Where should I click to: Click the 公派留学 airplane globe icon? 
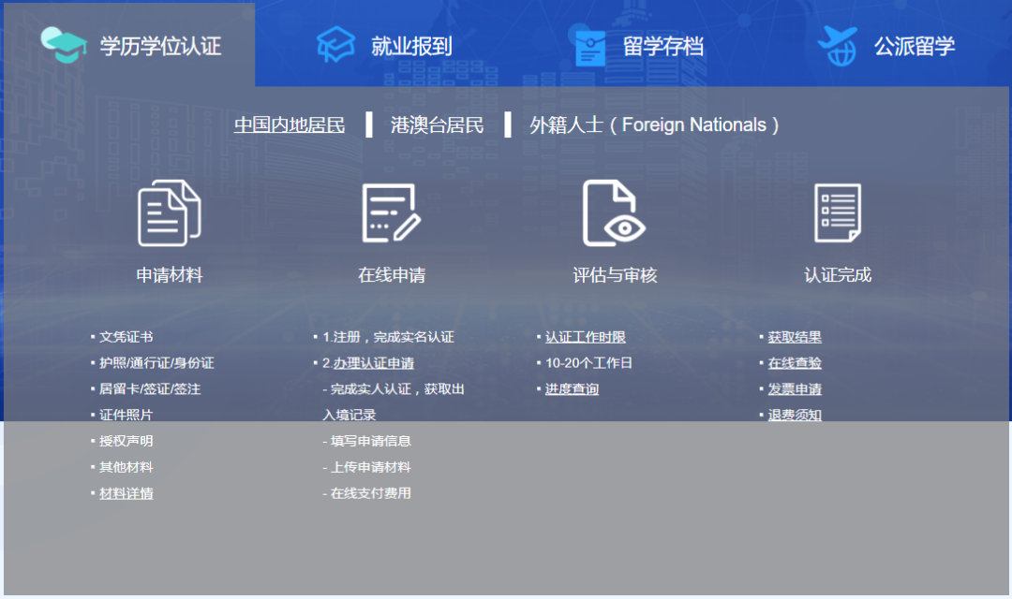coord(838,43)
